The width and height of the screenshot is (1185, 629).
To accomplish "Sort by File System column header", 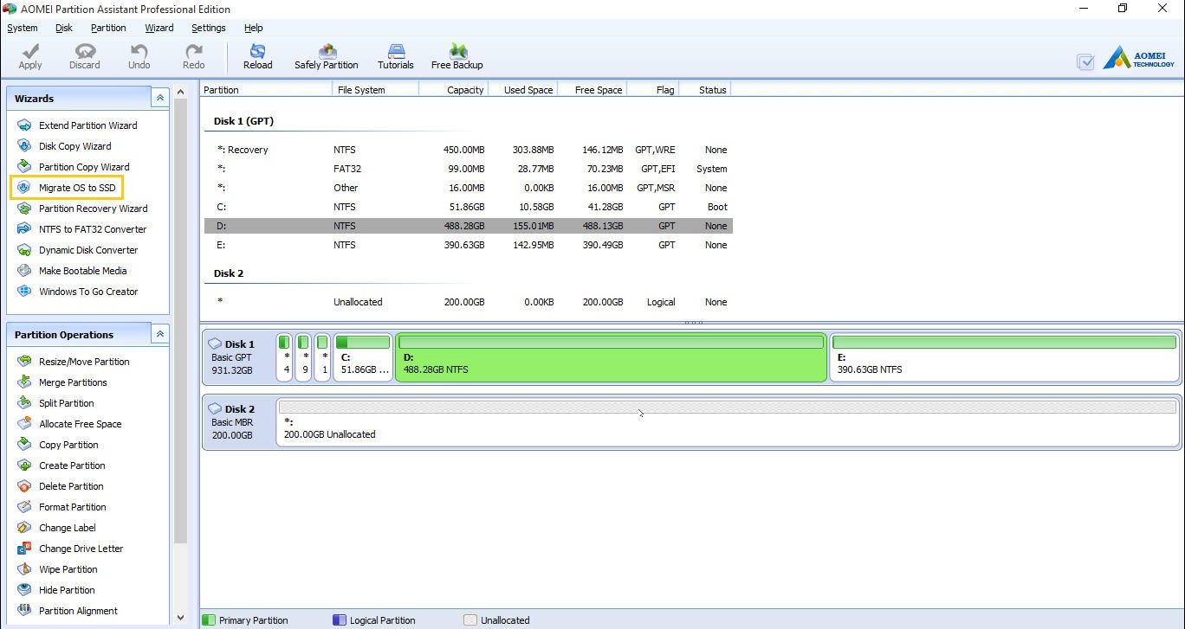I will coord(376,89).
